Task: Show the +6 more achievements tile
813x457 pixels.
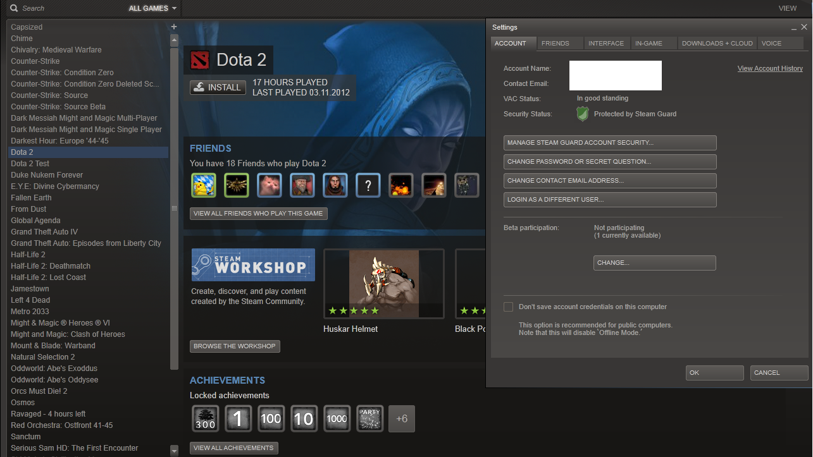Action: click(x=402, y=418)
